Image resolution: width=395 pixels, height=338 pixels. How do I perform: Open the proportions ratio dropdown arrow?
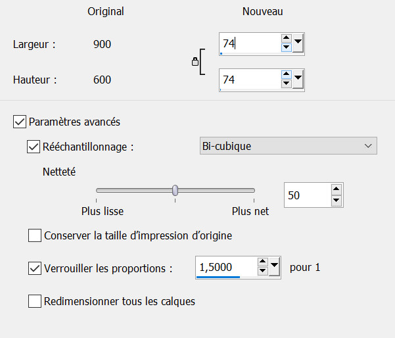[x=275, y=267]
